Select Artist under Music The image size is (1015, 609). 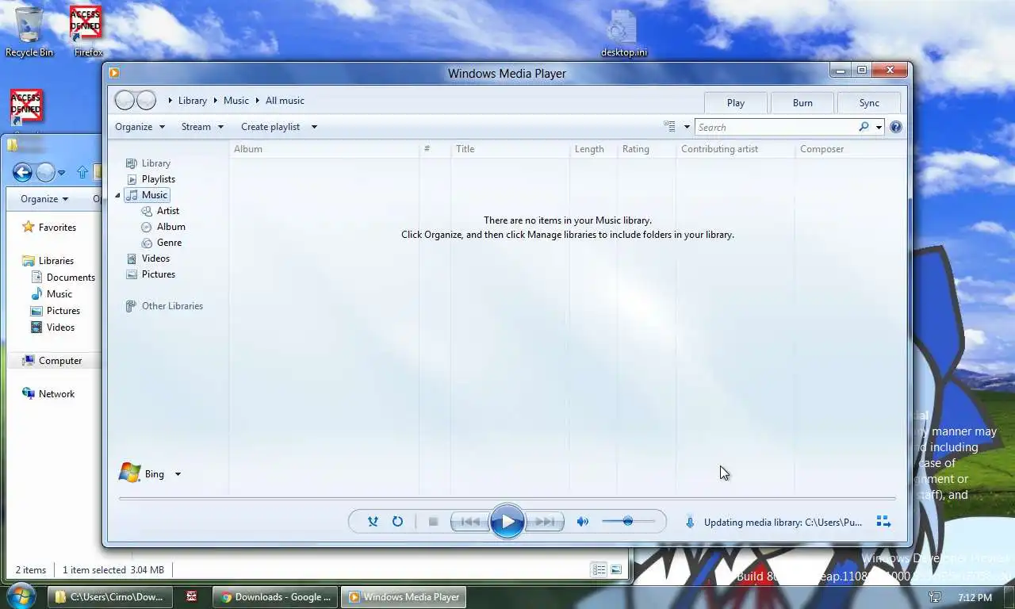tap(160, 211)
